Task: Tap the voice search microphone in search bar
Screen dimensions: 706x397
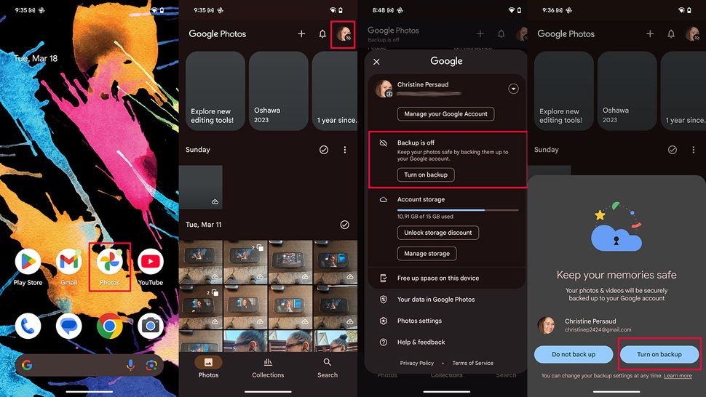Action: pos(130,365)
